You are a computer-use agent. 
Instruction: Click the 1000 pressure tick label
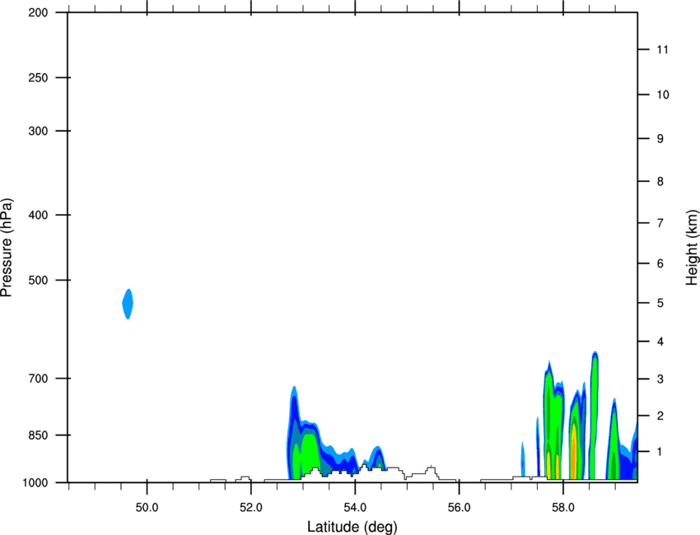[35, 482]
